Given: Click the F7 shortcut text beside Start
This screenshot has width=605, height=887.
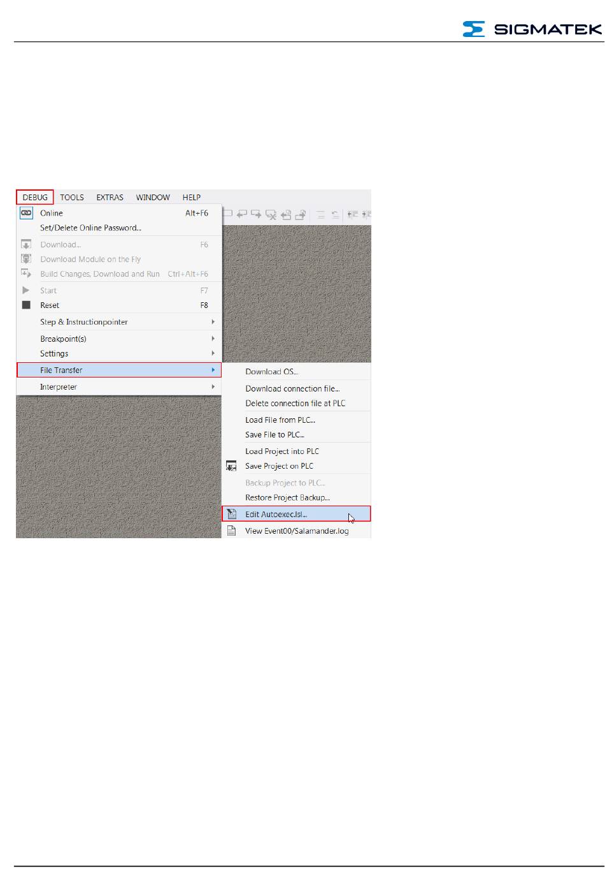Looking at the screenshot, I should [x=204, y=290].
